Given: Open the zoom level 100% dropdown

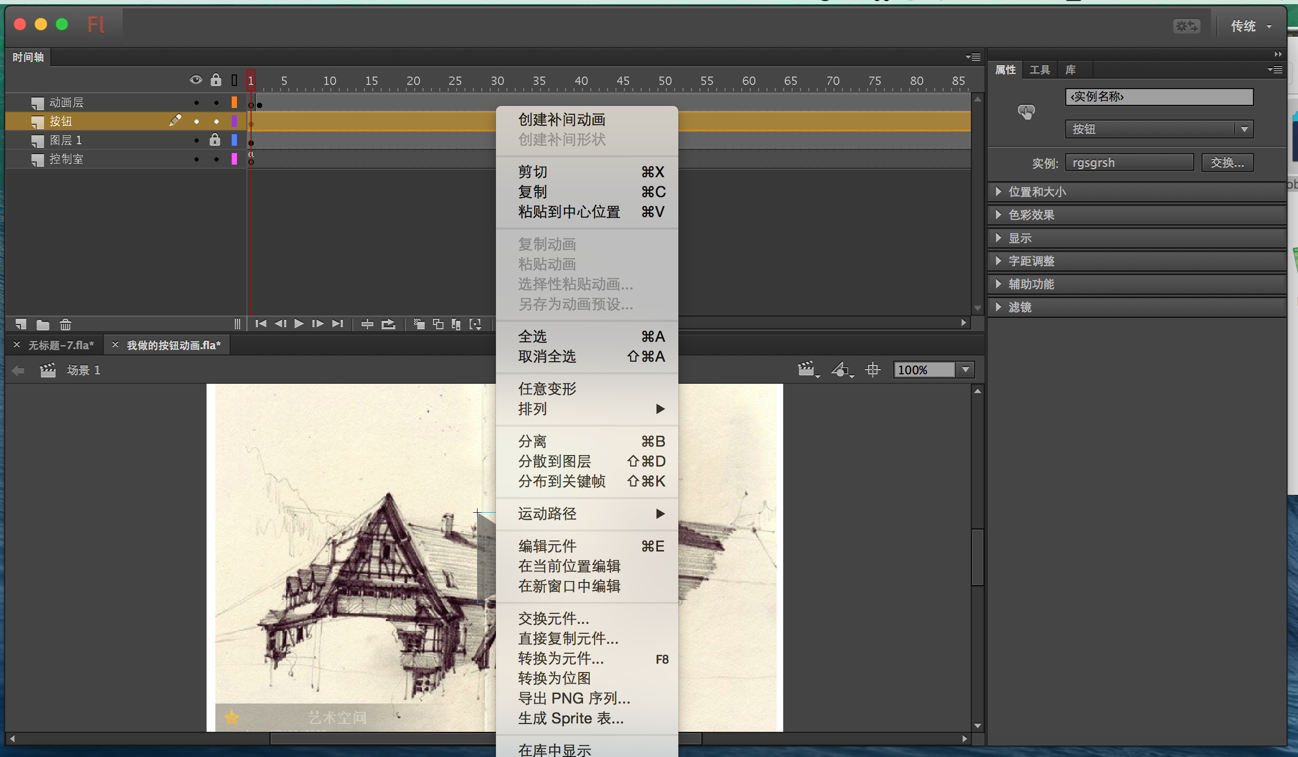Looking at the screenshot, I should pos(966,370).
